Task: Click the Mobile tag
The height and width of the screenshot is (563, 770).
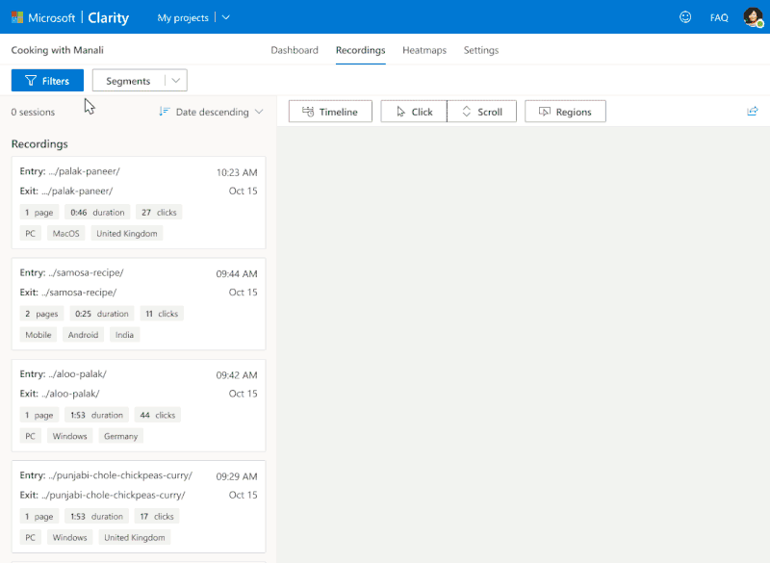Action: pyautogui.click(x=38, y=335)
